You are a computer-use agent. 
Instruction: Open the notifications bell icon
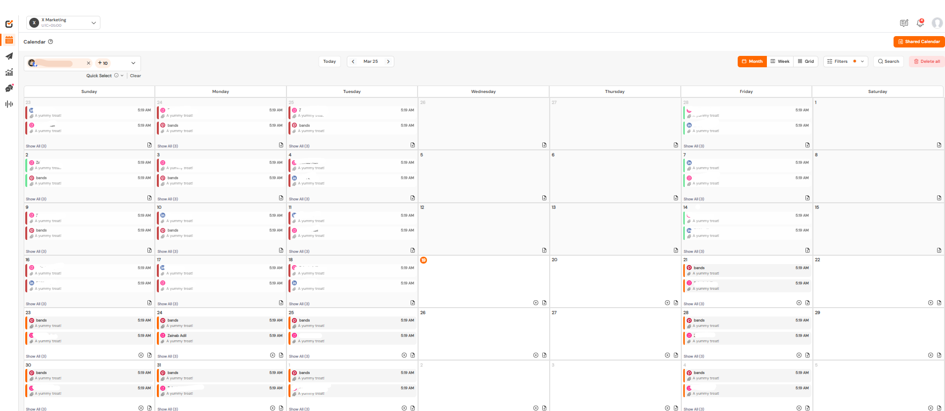tap(920, 23)
